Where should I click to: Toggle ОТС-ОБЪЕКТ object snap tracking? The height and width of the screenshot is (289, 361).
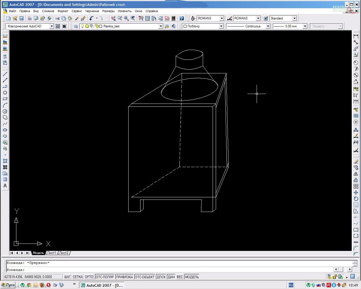145,277
